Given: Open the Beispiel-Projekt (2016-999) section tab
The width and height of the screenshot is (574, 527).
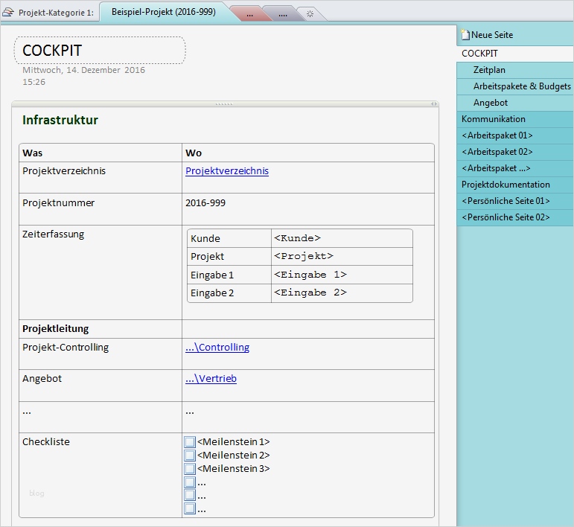Looking at the screenshot, I should (163, 12).
